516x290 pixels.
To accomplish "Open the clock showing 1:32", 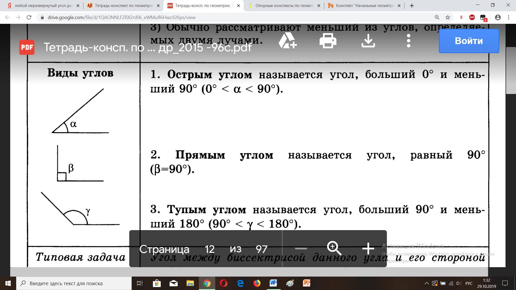I will click(x=486, y=283).
